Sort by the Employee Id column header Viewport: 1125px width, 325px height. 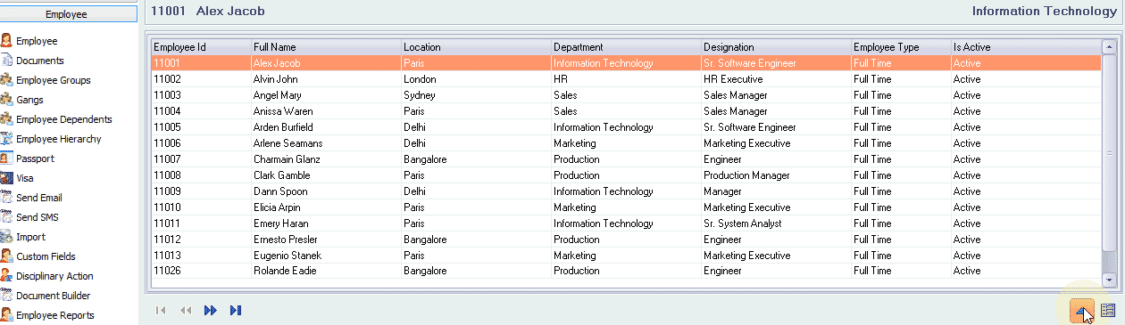point(201,47)
